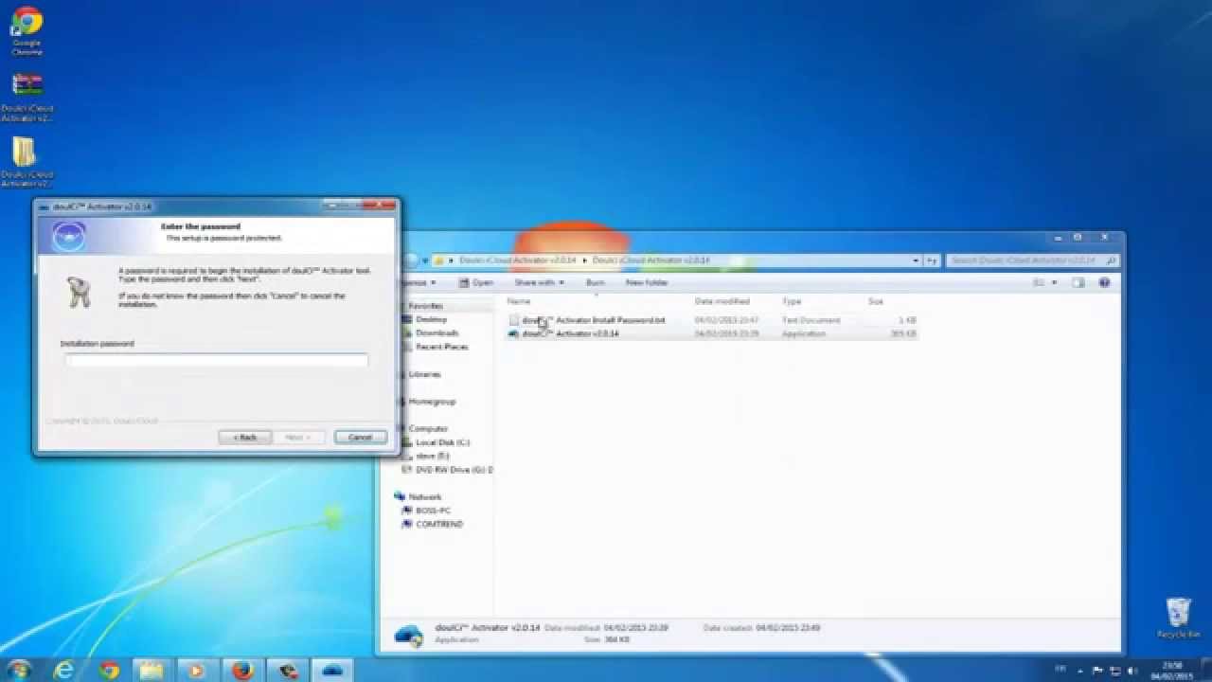Select Downloads in the navigation pane

[437, 332]
